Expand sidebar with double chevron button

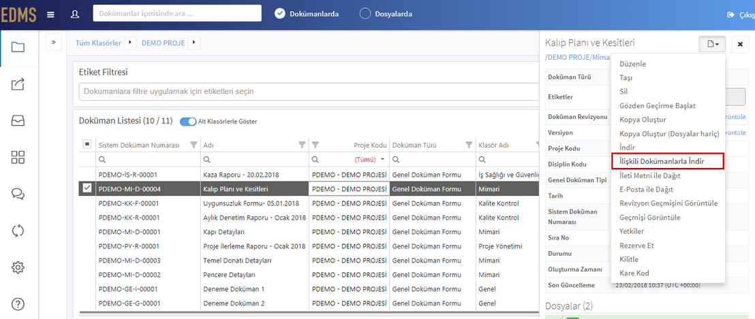click(x=53, y=42)
